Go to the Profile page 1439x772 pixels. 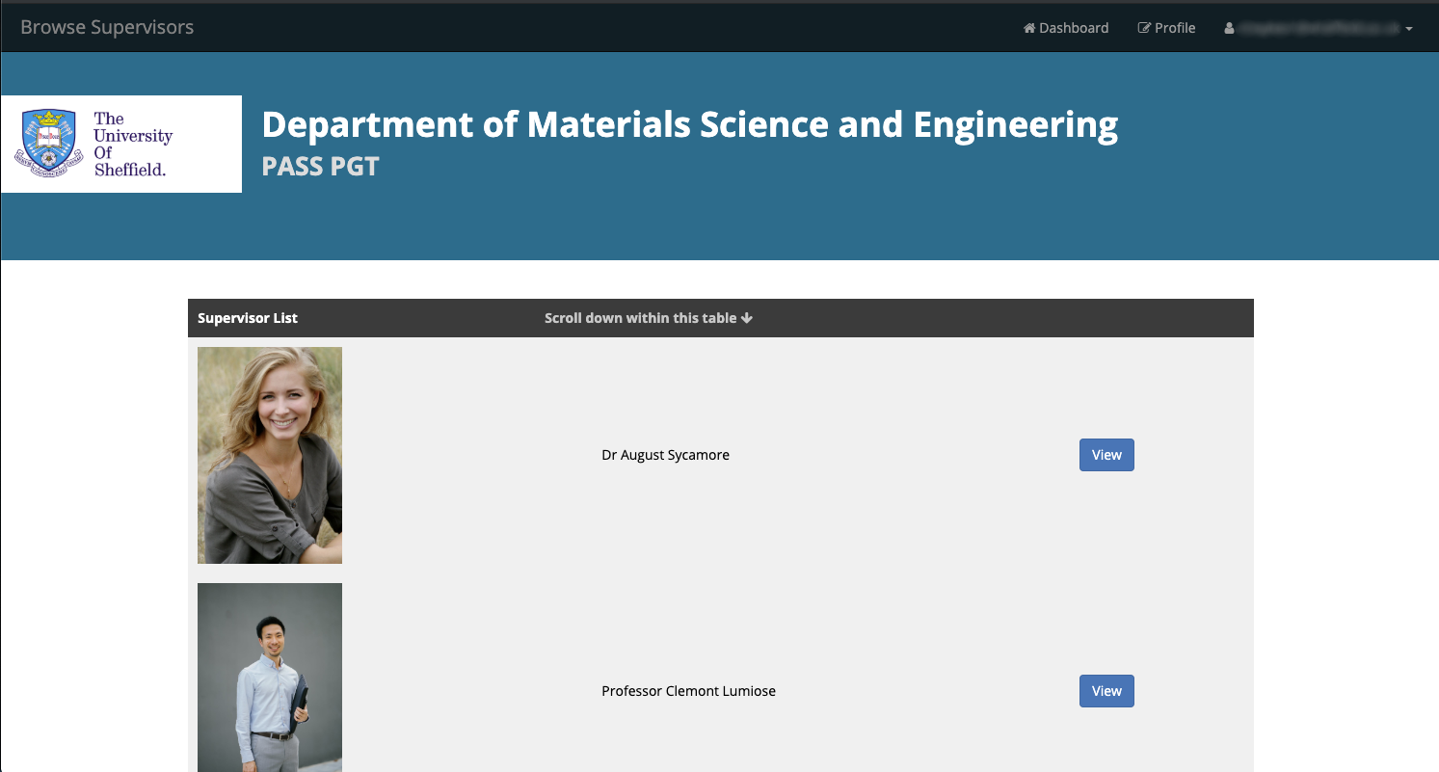(1166, 28)
